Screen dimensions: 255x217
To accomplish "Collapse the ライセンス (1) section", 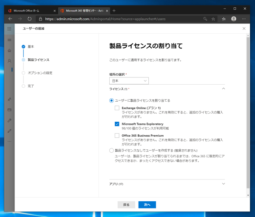I will tap(224, 89).
